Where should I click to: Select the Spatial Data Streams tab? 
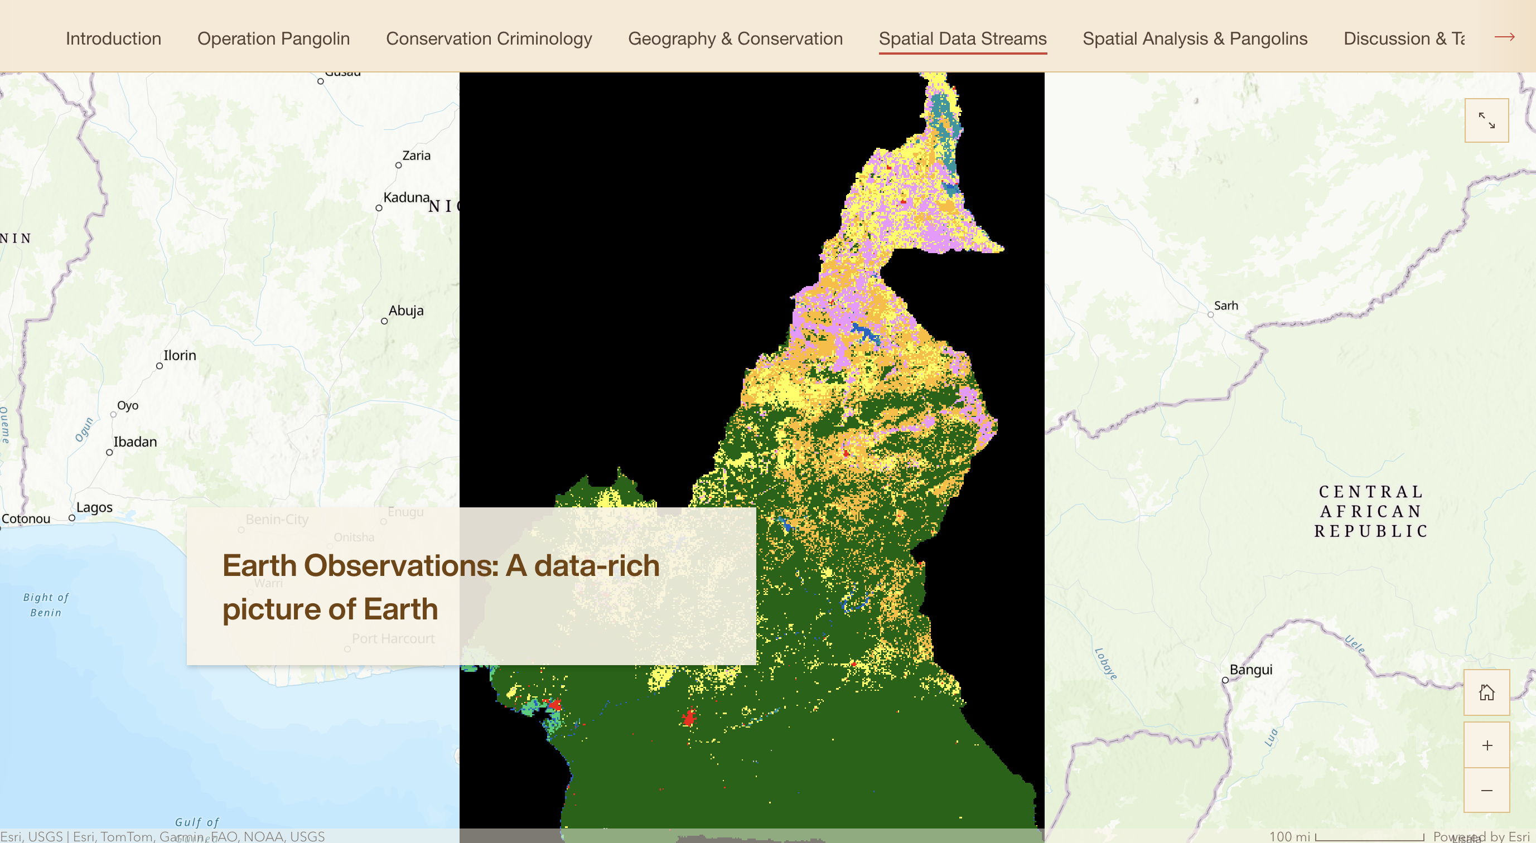pos(963,38)
